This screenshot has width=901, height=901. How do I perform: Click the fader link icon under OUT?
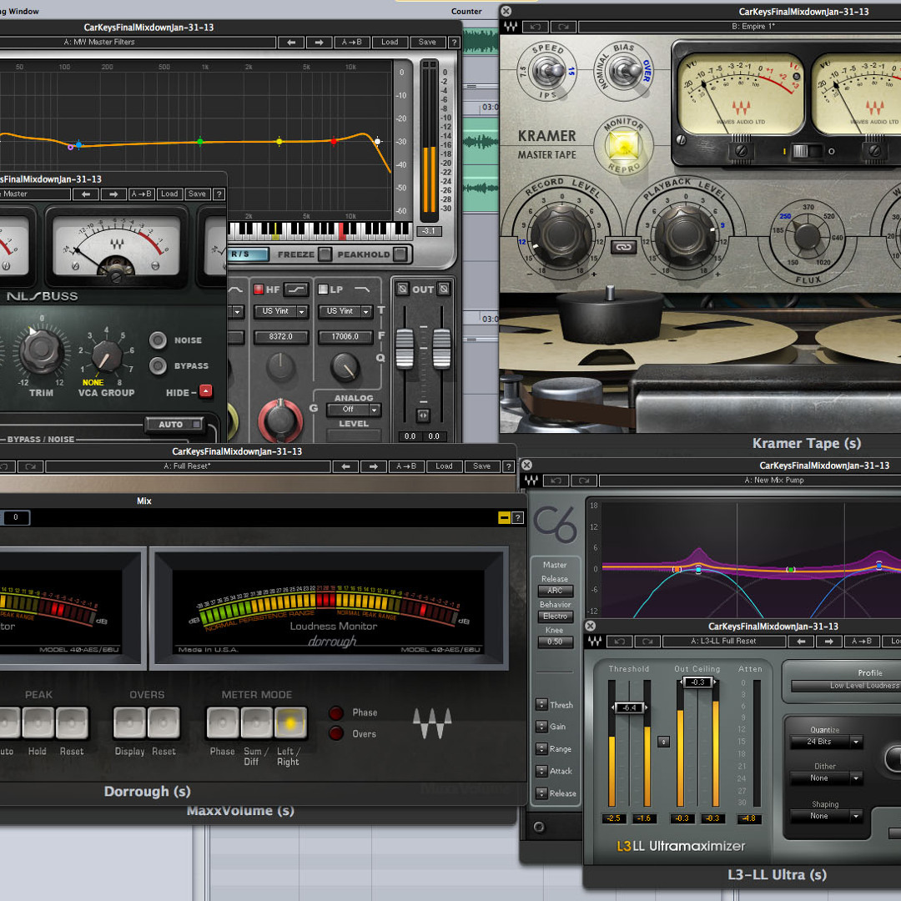(x=423, y=415)
